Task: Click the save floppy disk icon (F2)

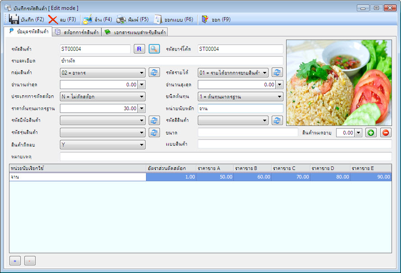Action: pos(14,19)
